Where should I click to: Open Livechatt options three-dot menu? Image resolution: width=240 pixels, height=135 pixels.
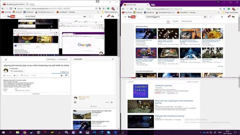point(113,59)
